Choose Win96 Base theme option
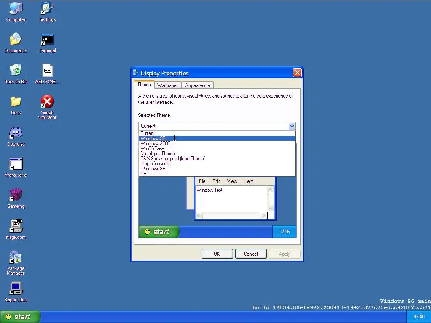 (217, 148)
